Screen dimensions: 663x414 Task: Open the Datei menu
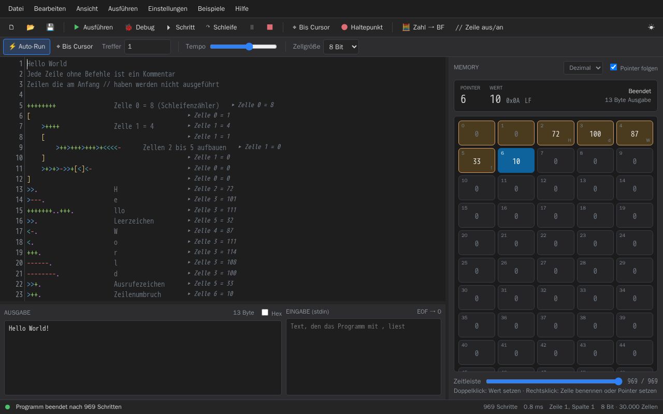(16, 9)
